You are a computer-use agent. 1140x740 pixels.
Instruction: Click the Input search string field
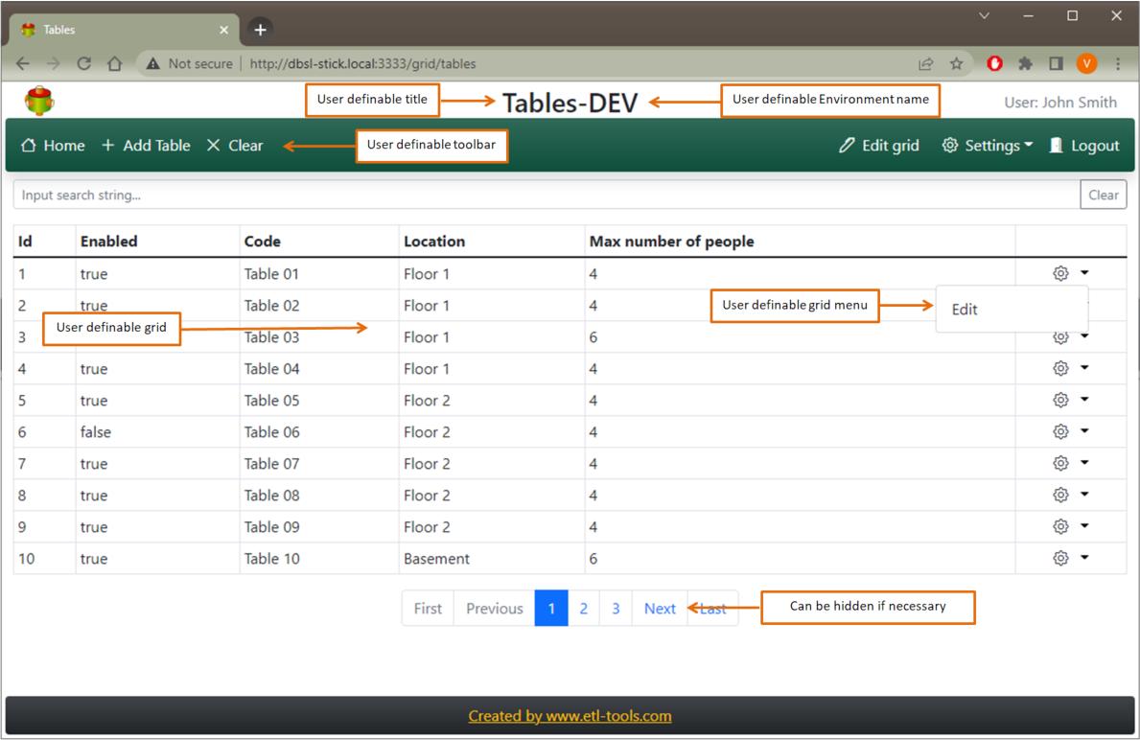click(x=547, y=195)
